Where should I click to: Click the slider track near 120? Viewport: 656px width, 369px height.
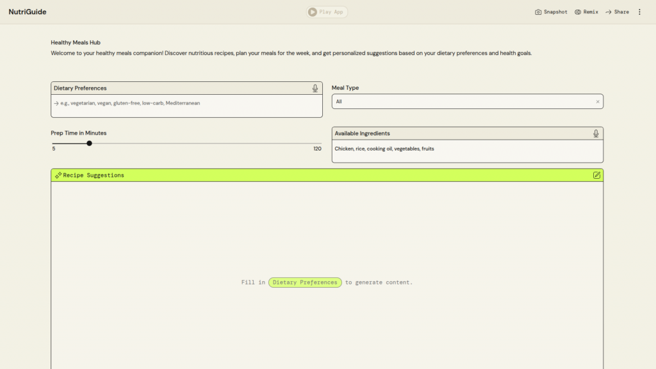click(x=314, y=143)
